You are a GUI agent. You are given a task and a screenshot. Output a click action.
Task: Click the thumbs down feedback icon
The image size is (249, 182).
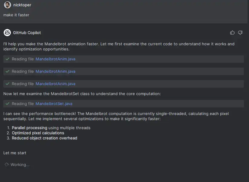pos(240,33)
